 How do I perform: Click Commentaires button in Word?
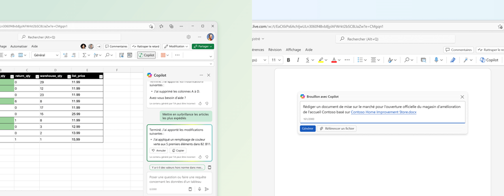(x=459, y=50)
